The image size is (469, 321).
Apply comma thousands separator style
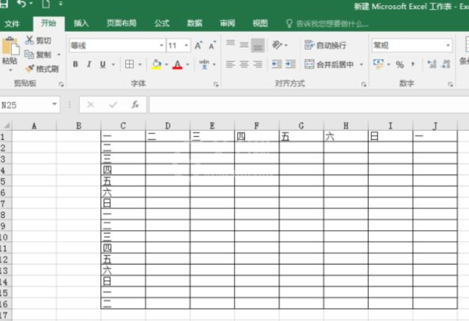[413, 64]
